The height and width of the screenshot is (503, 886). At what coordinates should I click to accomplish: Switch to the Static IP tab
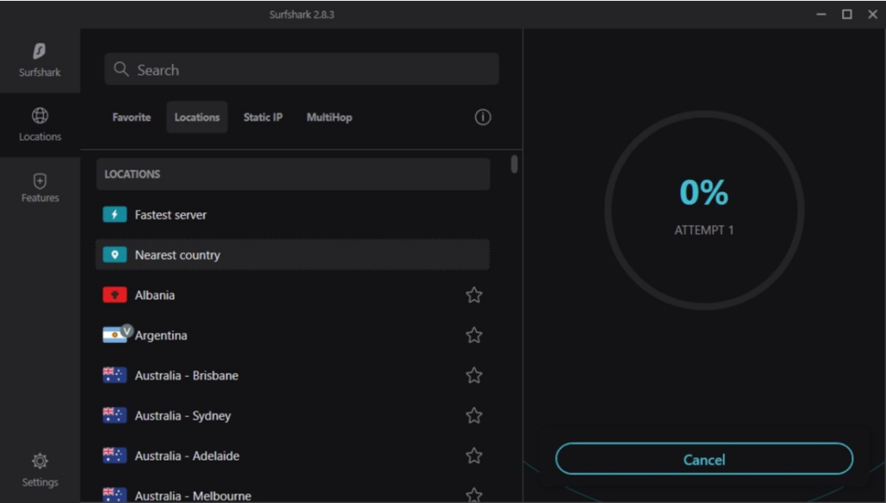point(262,117)
